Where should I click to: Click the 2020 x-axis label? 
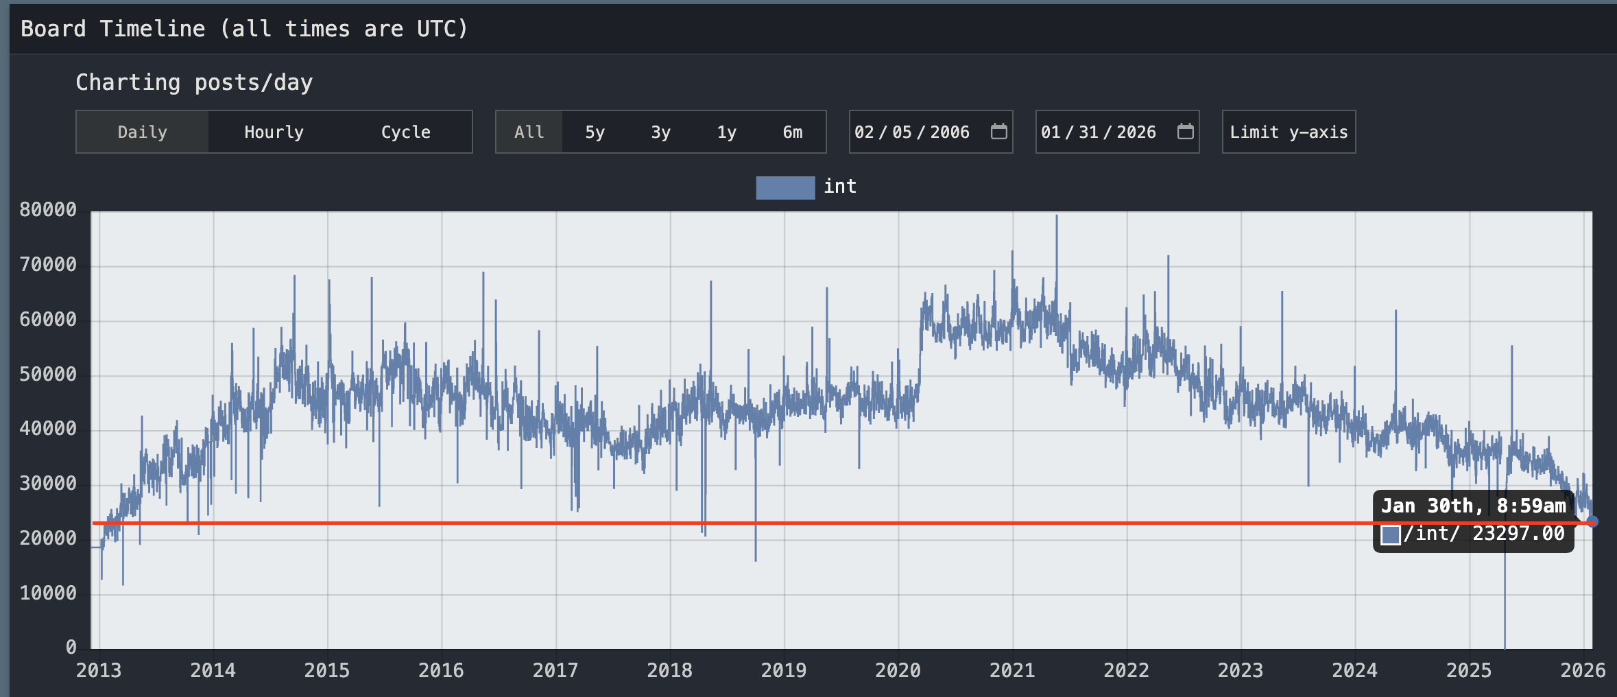tap(898, 670)
